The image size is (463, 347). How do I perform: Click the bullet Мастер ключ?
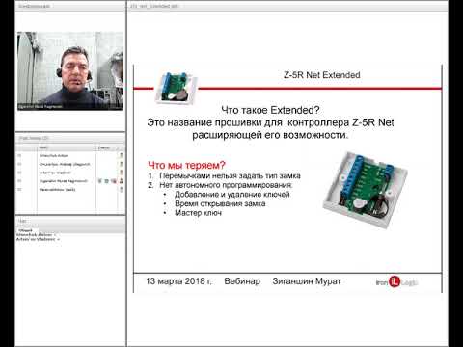198,213
